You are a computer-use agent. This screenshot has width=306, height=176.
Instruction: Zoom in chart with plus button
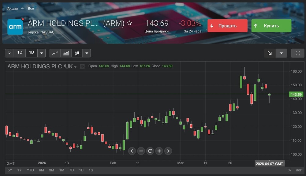(159, 151)
